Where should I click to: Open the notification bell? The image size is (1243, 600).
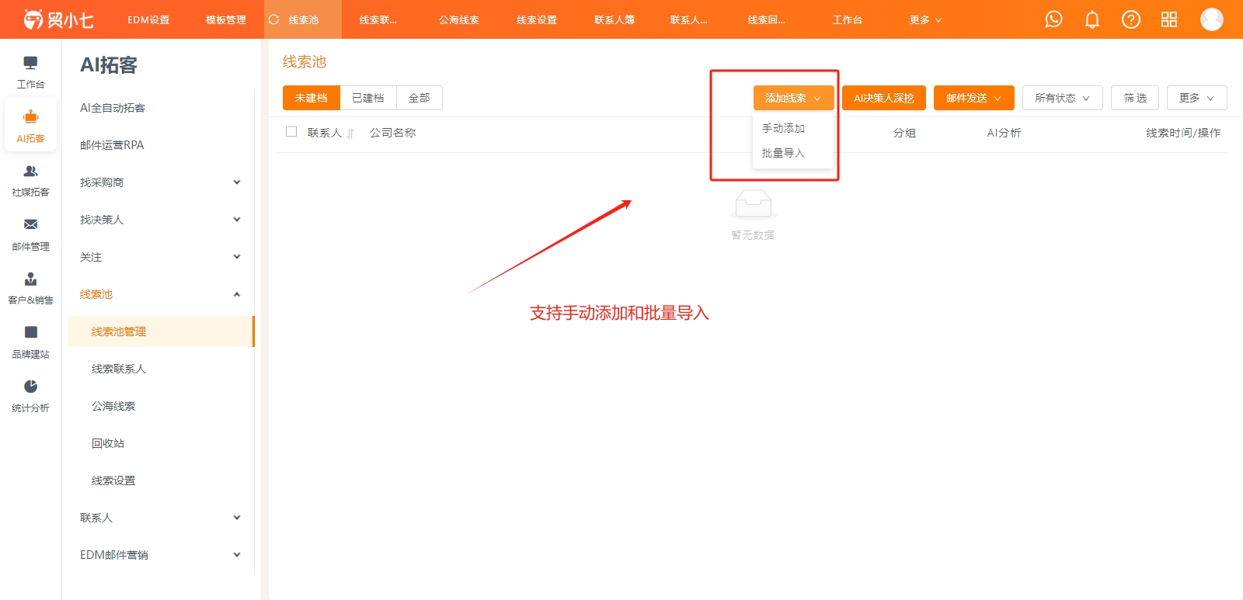(1092, 19)
